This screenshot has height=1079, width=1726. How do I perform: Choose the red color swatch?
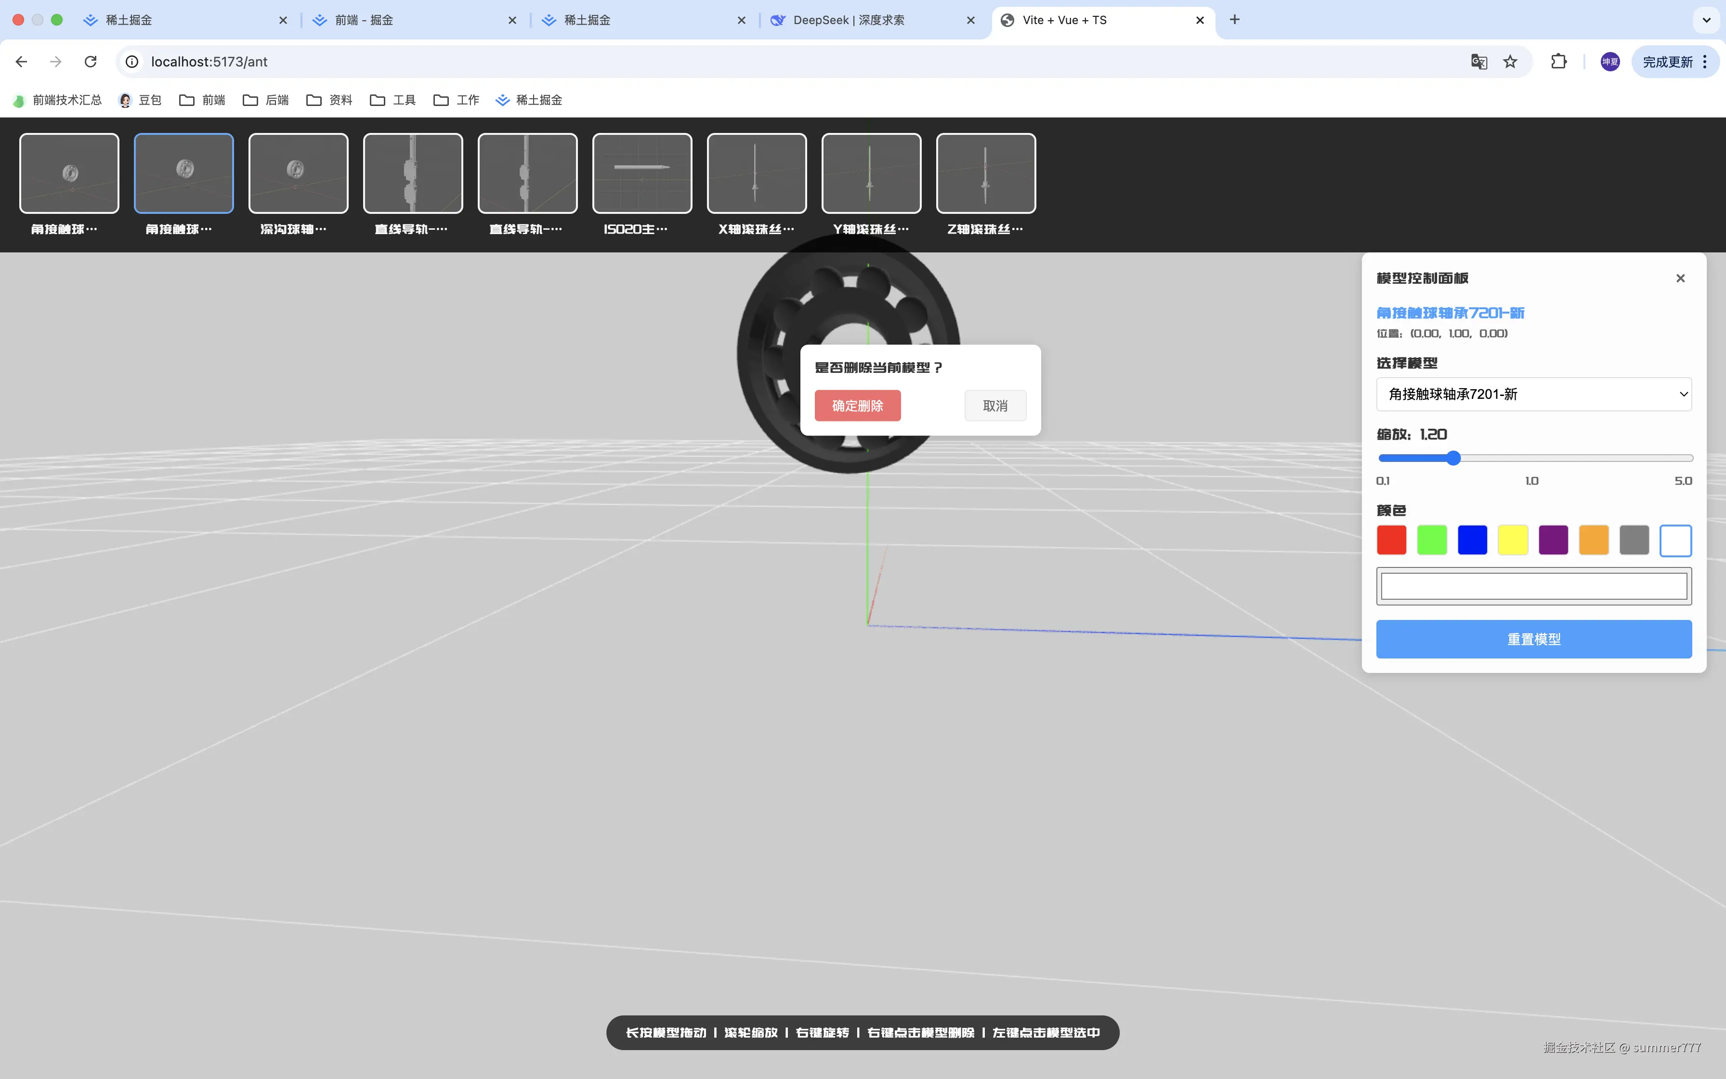pyautogui.click(x=1391, y=540)
